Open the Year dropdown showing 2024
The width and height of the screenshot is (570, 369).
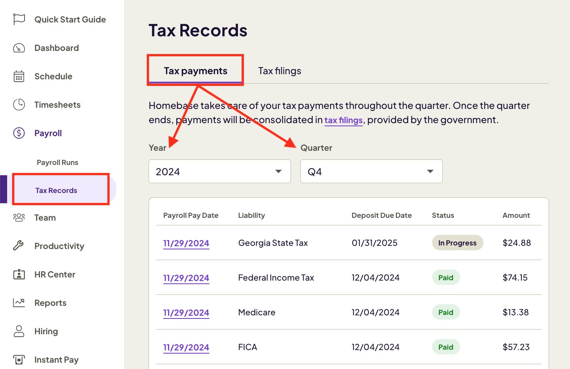click(x=220, y=171)
